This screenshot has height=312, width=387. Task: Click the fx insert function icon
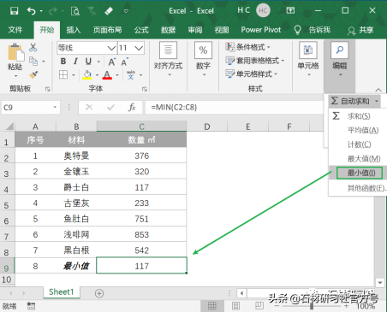tap(132, 108)
